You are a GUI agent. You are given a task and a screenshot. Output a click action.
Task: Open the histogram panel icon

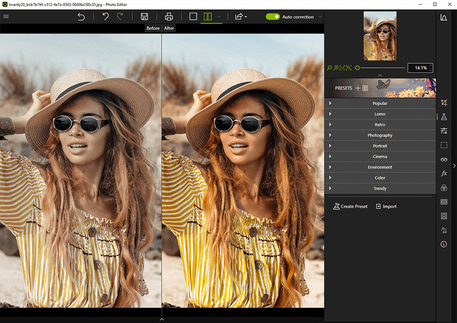[444, 18]
